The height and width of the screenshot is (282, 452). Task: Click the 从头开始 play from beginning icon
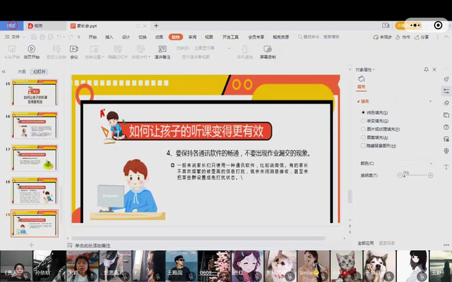tap(11, 49)
